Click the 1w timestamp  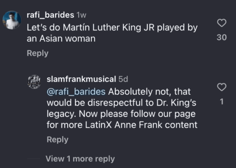(x=81, y=15)
